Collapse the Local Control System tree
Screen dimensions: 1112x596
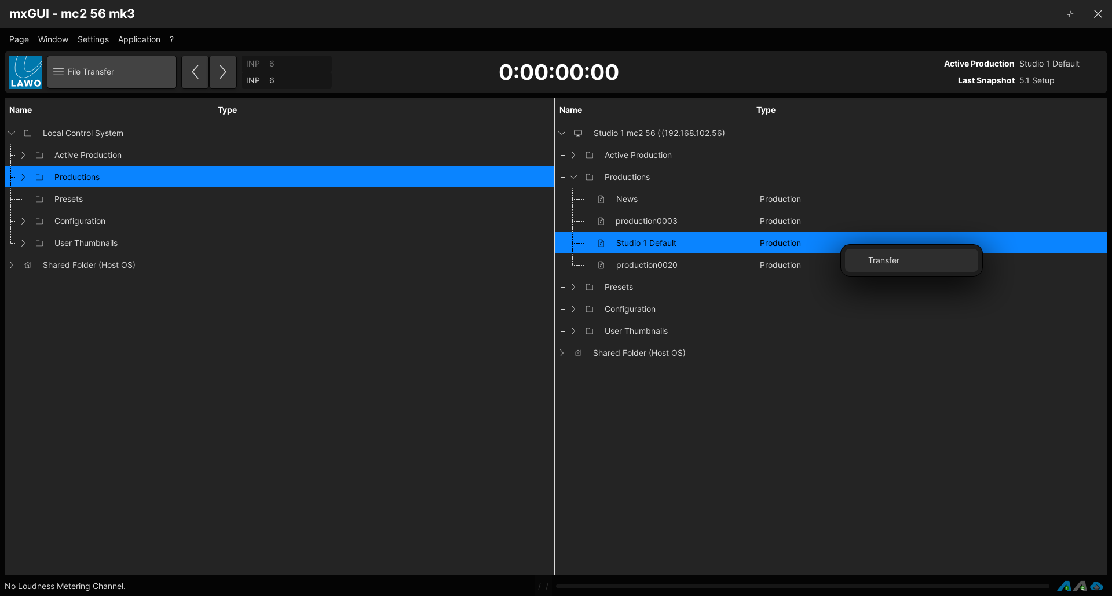click(12, 133)
